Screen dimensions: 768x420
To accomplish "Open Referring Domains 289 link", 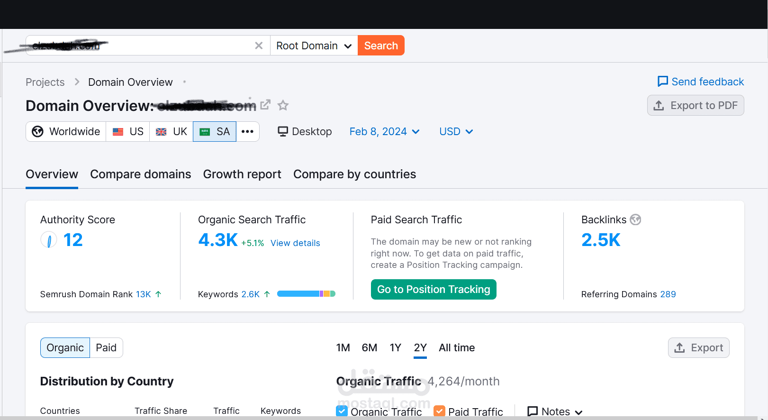I will pyautogui.click(x=668, y=294).
